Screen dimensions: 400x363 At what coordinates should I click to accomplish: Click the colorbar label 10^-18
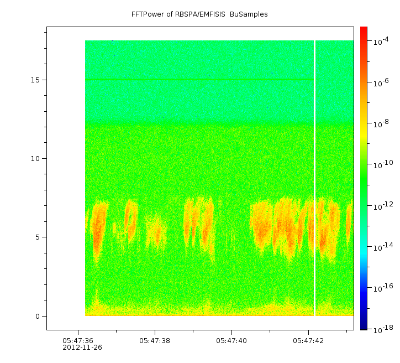383,329
